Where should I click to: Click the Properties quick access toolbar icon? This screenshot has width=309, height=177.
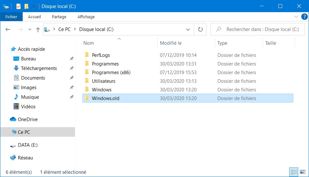18,6
